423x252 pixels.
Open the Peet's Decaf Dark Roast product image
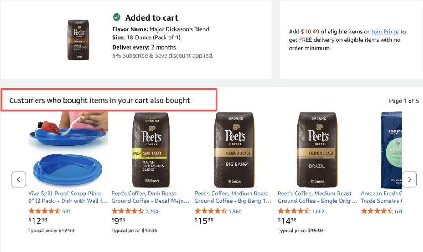tap(151, 150)
